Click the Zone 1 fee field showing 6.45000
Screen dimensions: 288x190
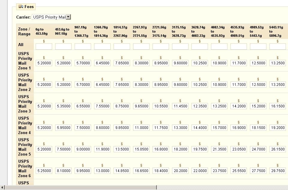(102, 63)
